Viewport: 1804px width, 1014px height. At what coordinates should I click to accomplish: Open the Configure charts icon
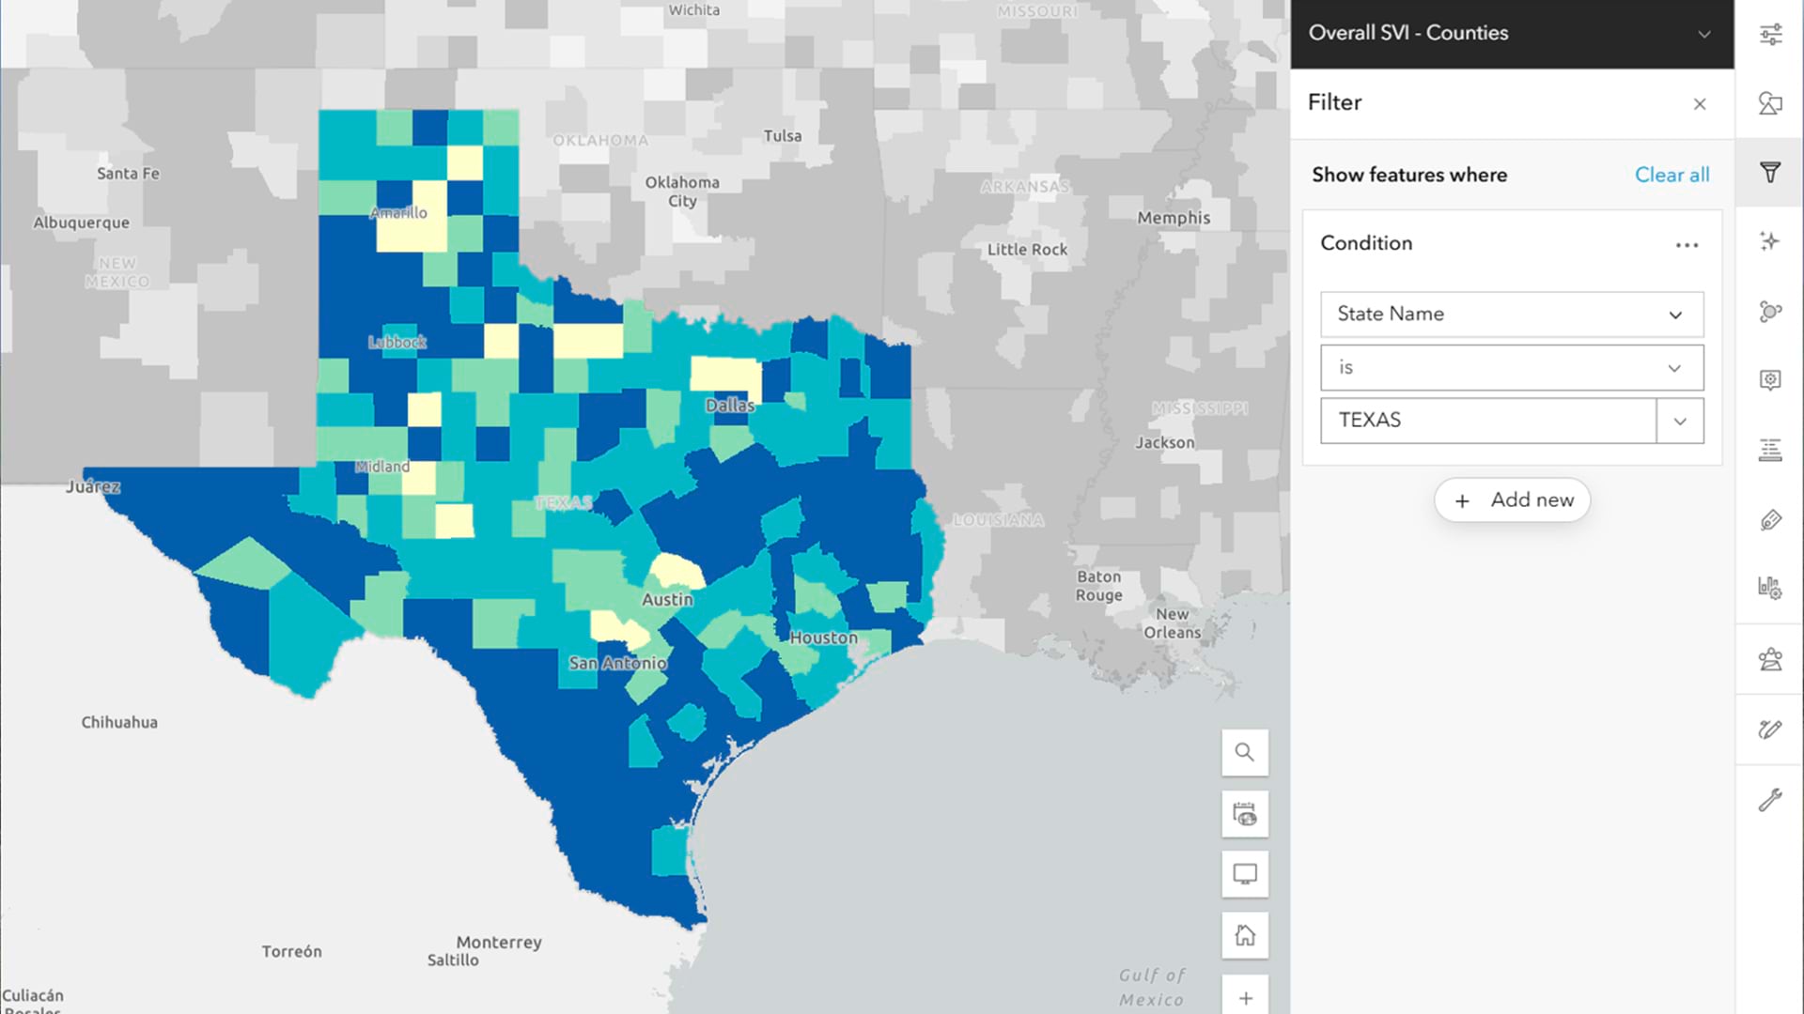click(1770, 589)
